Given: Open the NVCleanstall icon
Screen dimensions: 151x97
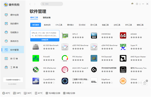Looking at the screenshot, I should (94, 58).
